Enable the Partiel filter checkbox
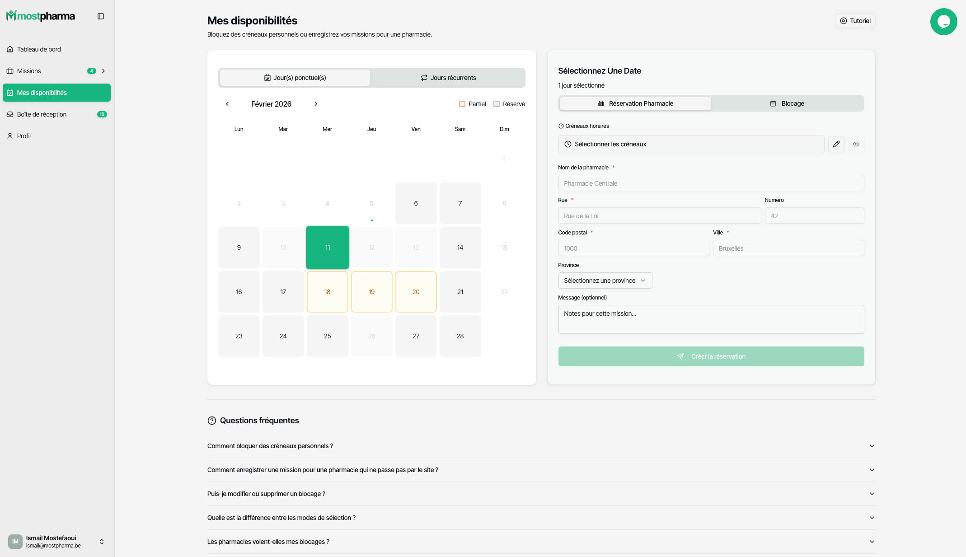 pyautogui.click(x=462, y=103)
